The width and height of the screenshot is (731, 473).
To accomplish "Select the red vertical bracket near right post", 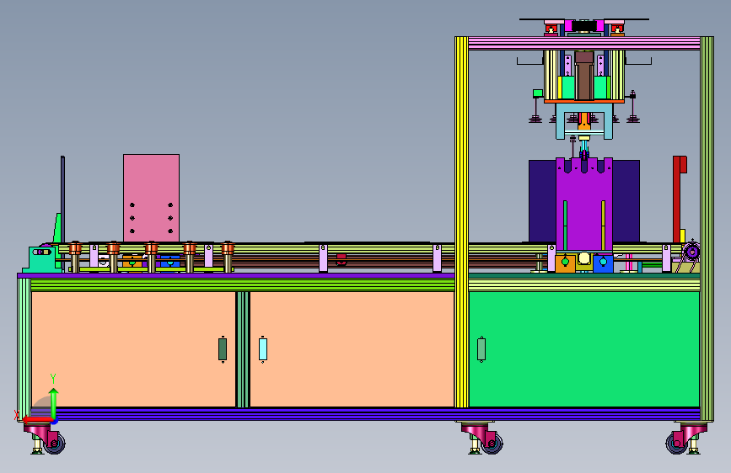I will pyautogui.click(x=679, y=199).
